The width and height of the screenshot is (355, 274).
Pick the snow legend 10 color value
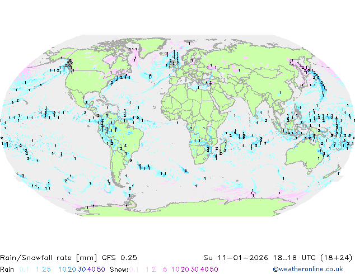pyautogui.click(x=175, y=270)
